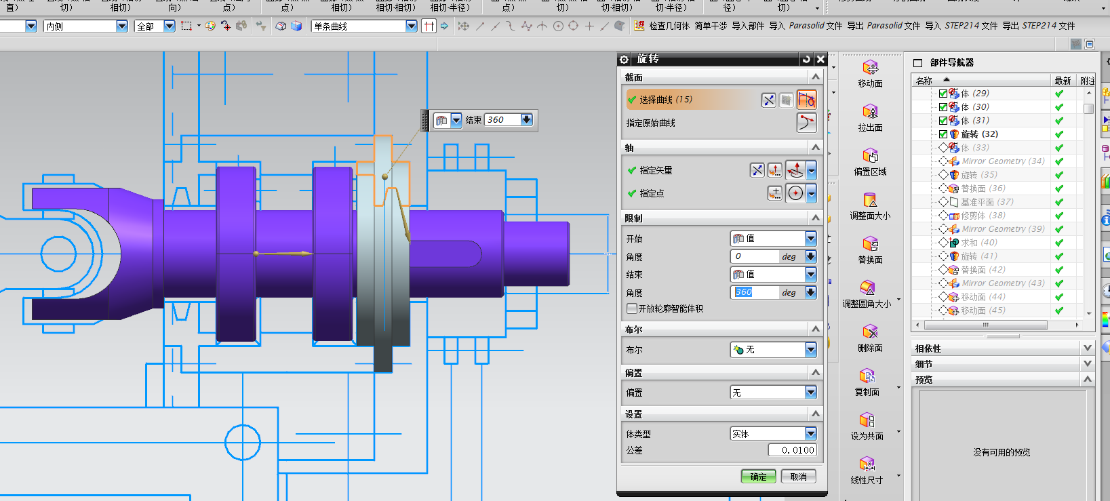This screenshot has height=501, width=1110.
Task: Click the part navigator vertical scrollbar thumb
Action: tap(1088, 108)
